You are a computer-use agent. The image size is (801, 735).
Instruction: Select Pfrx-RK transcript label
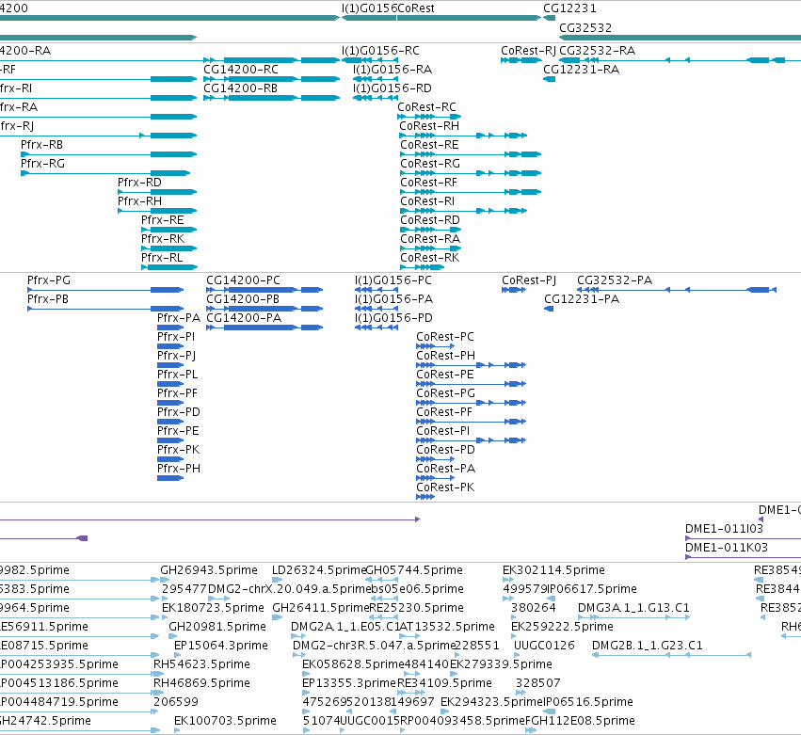[x=163, y=239]
